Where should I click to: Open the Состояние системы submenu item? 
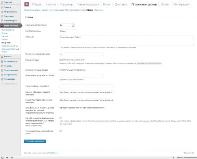(x=10, y=46)
